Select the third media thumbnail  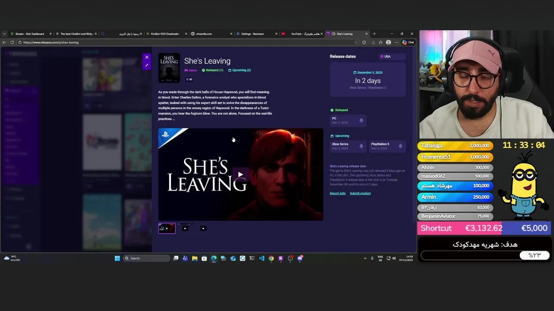[203, 228]
